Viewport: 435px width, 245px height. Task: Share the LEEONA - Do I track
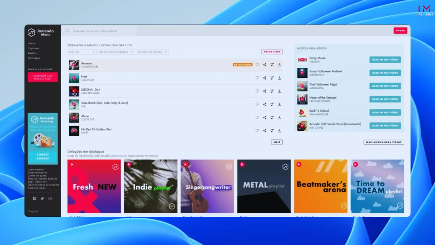click(265, 91)
